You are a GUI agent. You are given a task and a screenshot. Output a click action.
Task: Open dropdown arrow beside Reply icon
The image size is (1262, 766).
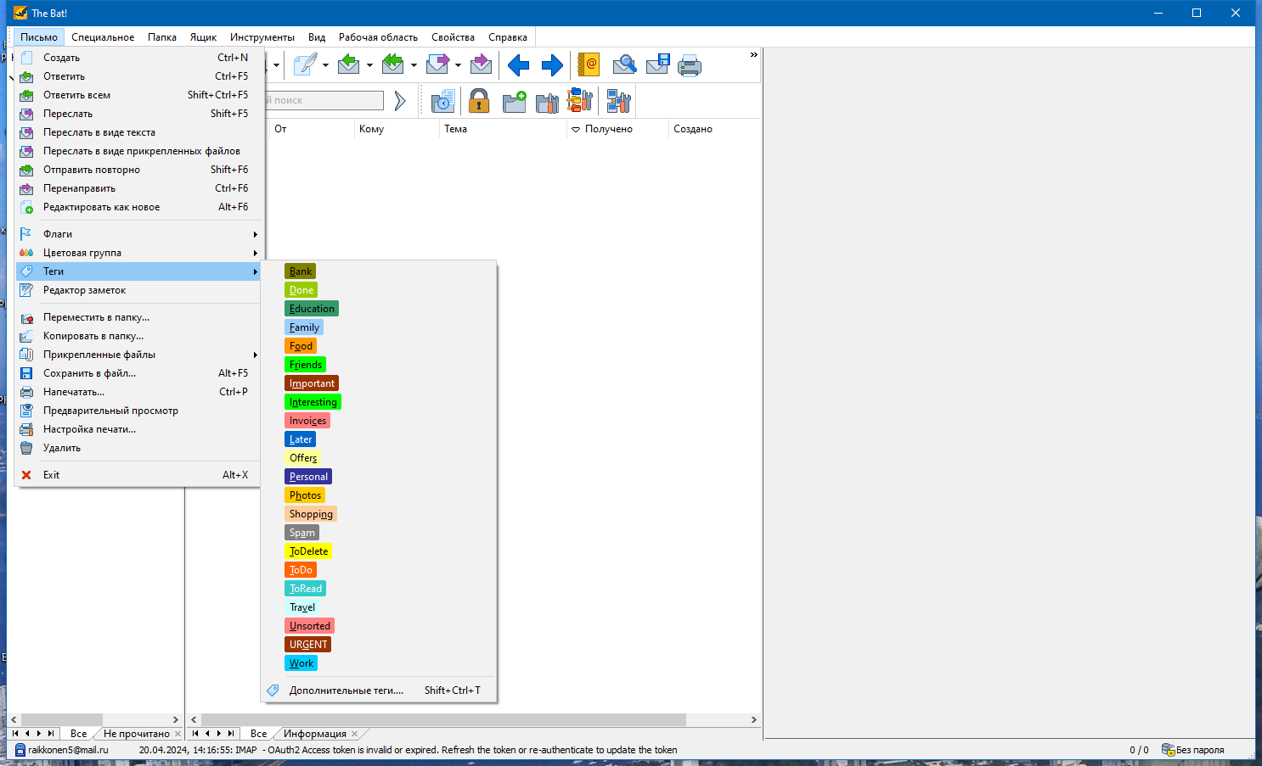point(369,65)
